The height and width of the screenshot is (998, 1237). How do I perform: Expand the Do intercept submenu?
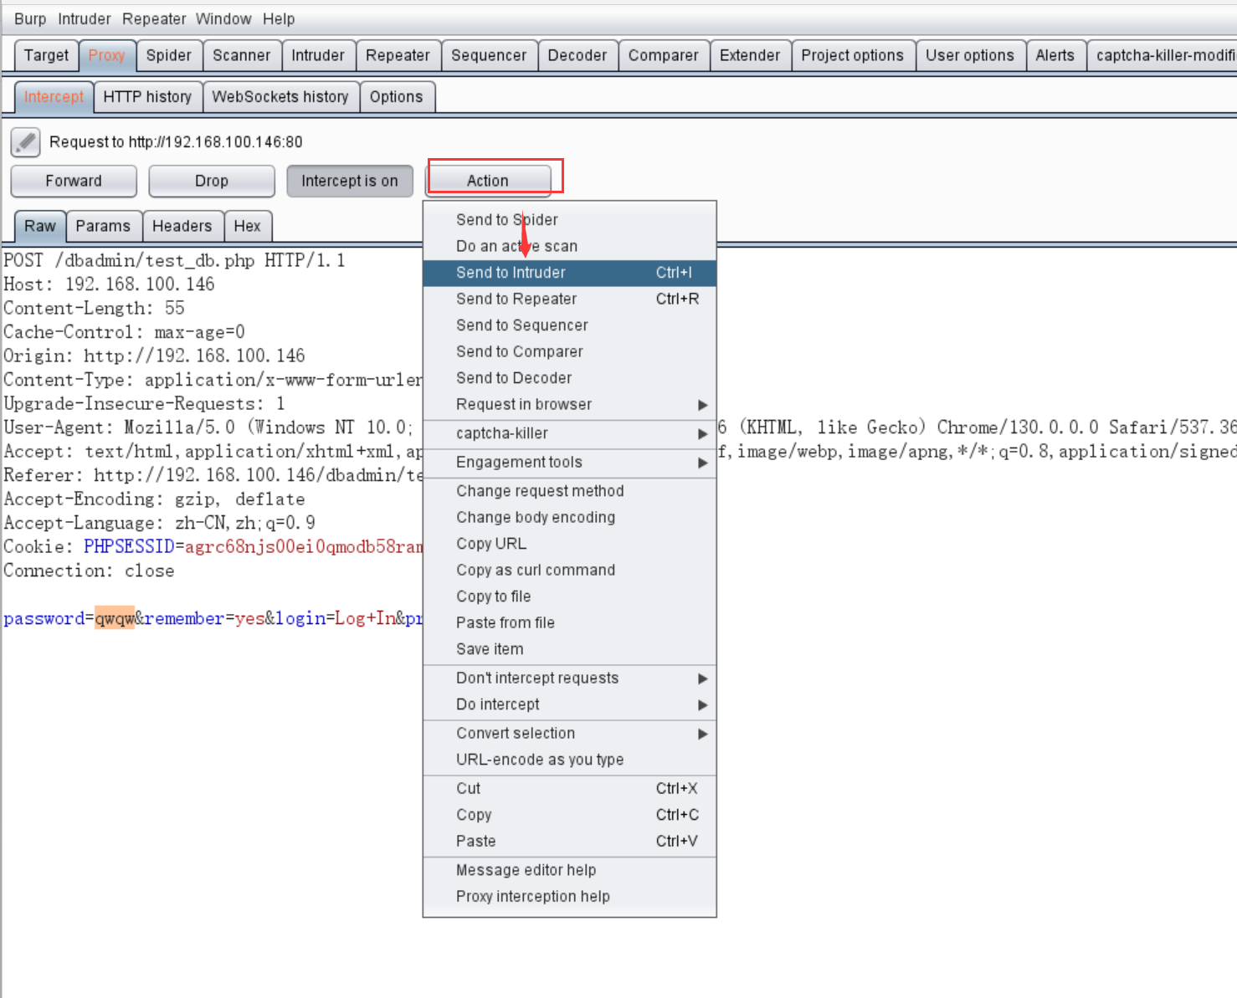(x=569, y=705)
